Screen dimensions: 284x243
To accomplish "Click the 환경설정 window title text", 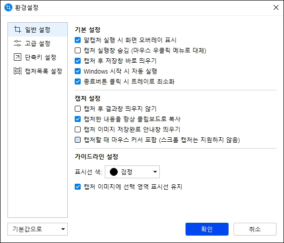I will click(x=26, y=7).
